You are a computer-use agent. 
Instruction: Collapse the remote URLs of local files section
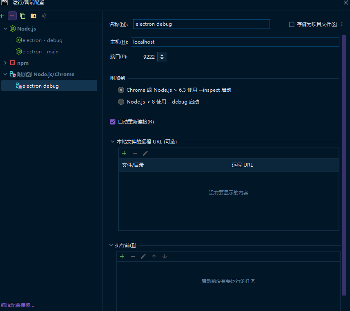tap(113, 142)
